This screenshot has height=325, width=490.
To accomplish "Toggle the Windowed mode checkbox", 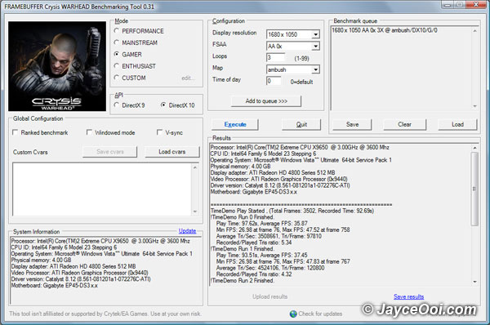I will click(x=89, y=132).
